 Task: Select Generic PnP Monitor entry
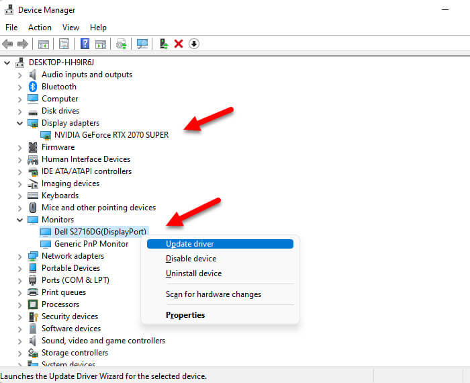[91, 244]
